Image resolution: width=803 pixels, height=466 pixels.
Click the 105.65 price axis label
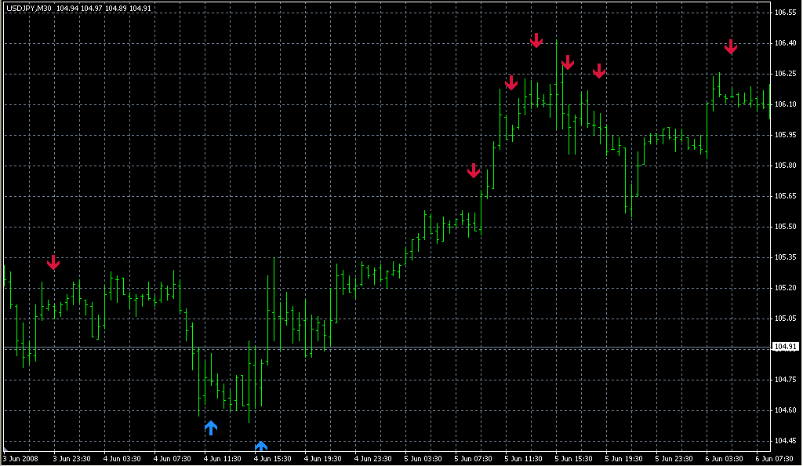point(785,196)
